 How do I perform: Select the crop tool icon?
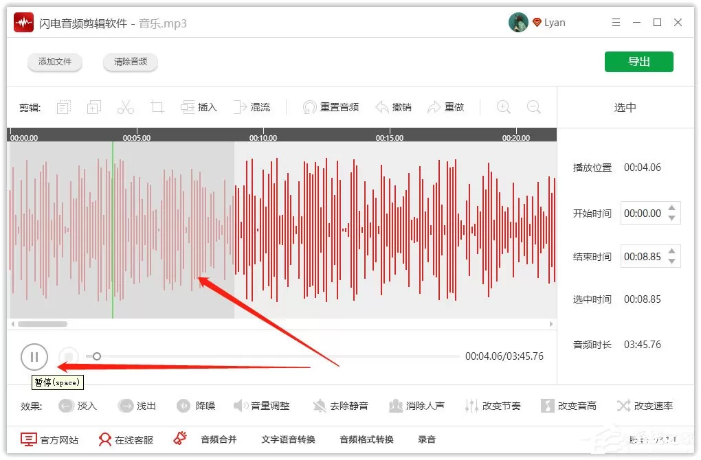point(157,107)
